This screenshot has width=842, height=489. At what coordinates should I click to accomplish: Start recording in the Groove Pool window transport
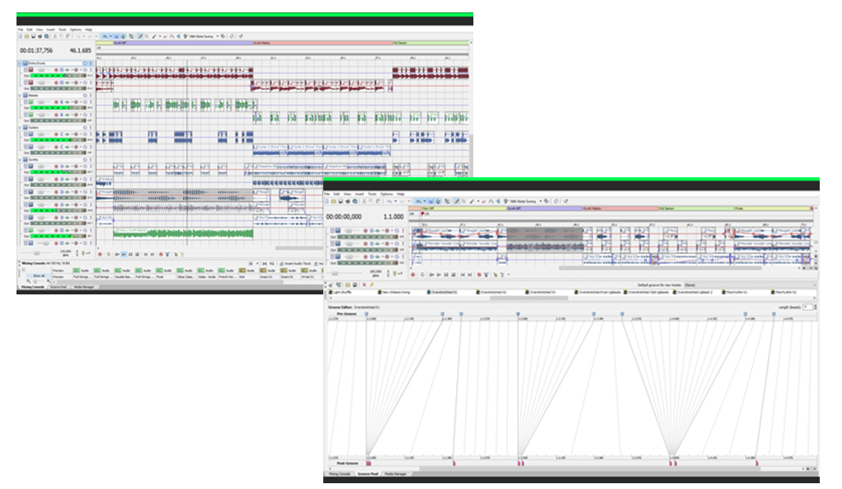coord(413,275)
